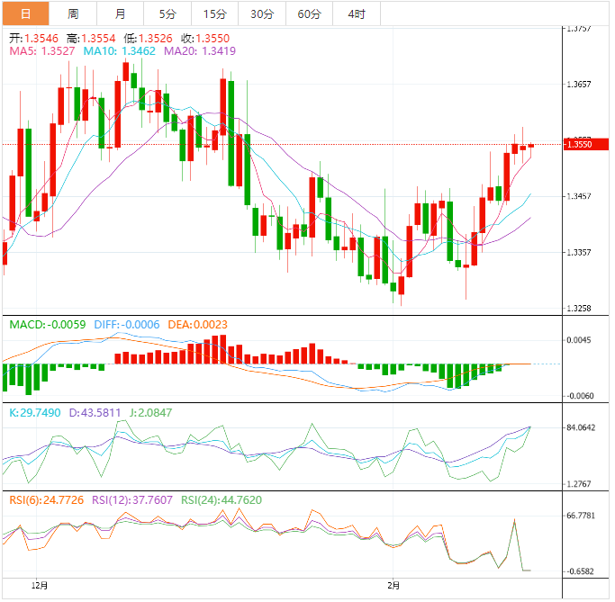This screenshot has height=602, width=615.
Task: Click the 收:1.3550 close price value
Action: pos(205,39)
